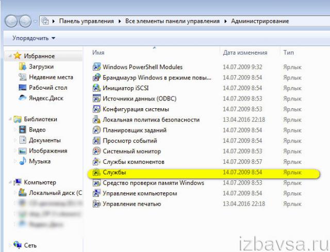330x252 pixels.
Task: Select Управление компьютером name text
Action: (140, 193)
